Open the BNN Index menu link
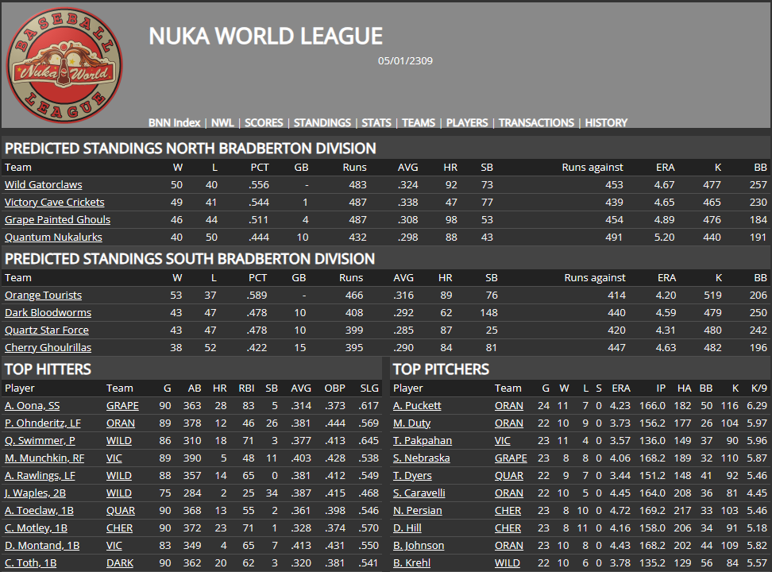 pyautogui.click(x=174, y=123)
